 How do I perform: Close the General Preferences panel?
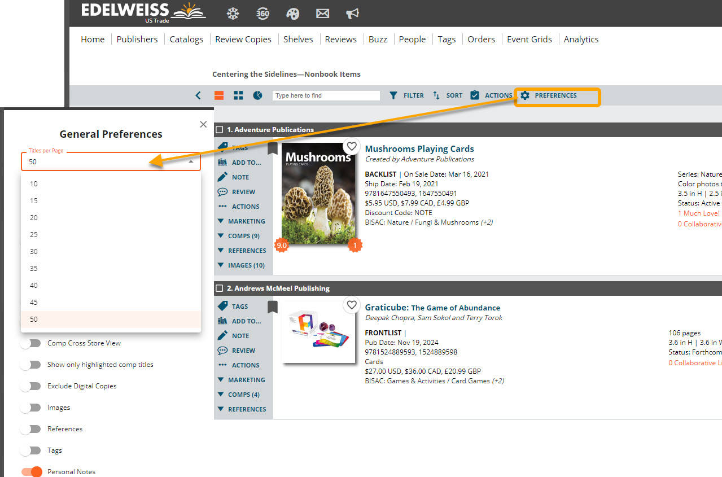pyautogui.click(x=203, y=124)
